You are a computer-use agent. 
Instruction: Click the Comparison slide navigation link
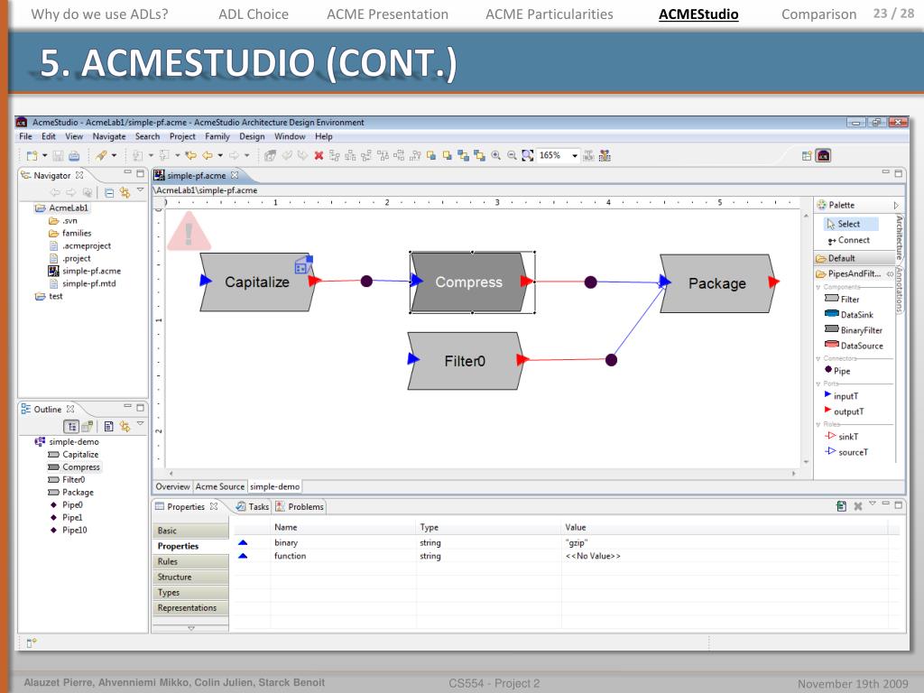point(818,14)
